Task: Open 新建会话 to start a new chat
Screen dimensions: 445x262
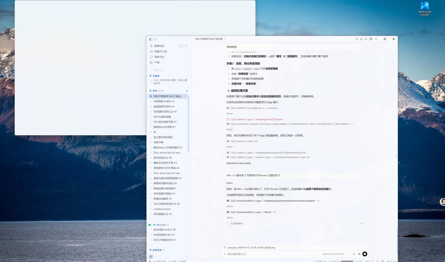Action: click(x=169, y=46)
